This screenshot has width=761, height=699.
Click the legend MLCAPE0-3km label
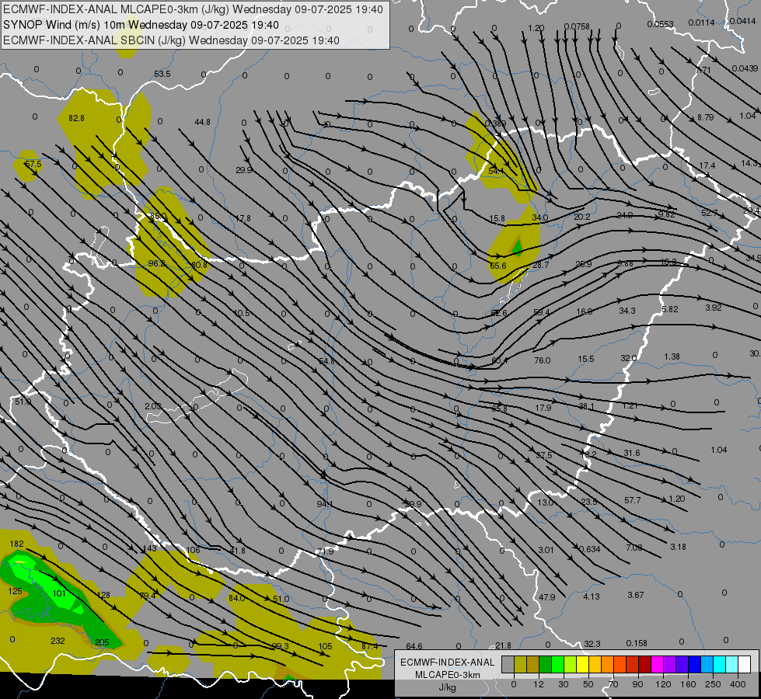[447, 675]
